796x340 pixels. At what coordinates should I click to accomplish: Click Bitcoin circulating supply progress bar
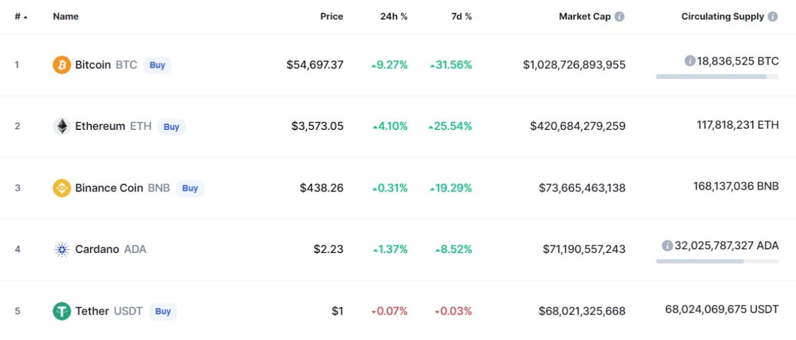717,76
